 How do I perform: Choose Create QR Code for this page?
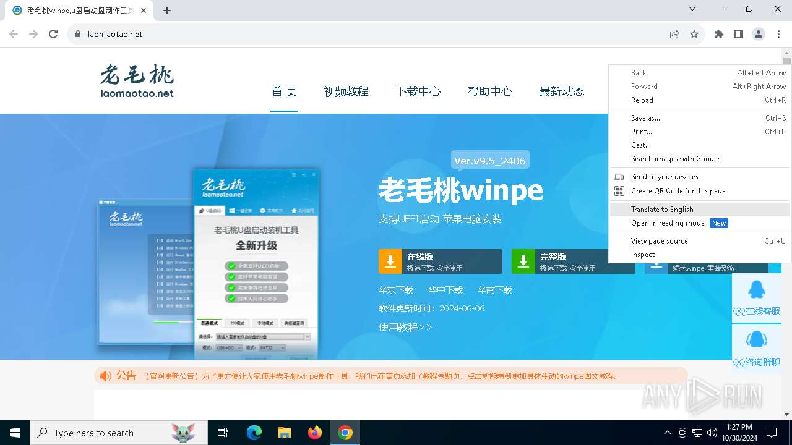(700, 191)
